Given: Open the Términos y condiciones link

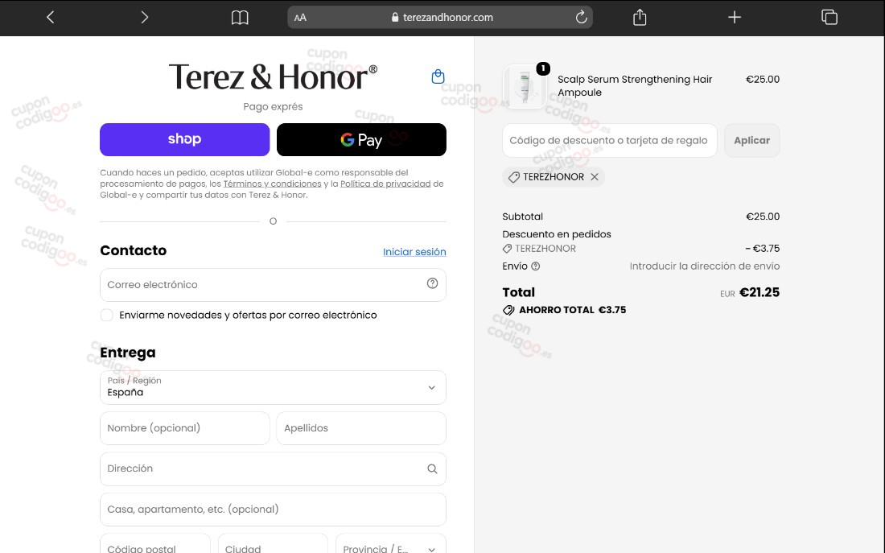Looking at the screenshot, I should (272, 184).
